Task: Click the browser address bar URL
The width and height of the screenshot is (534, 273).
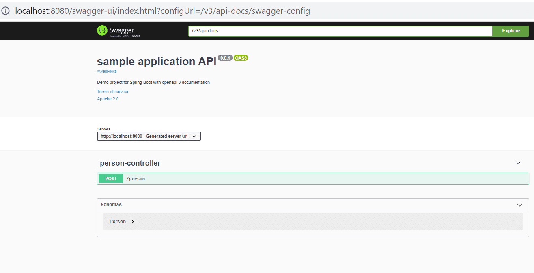Action: tap(162, 11)
